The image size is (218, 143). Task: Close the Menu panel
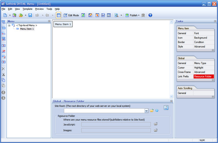49,21
